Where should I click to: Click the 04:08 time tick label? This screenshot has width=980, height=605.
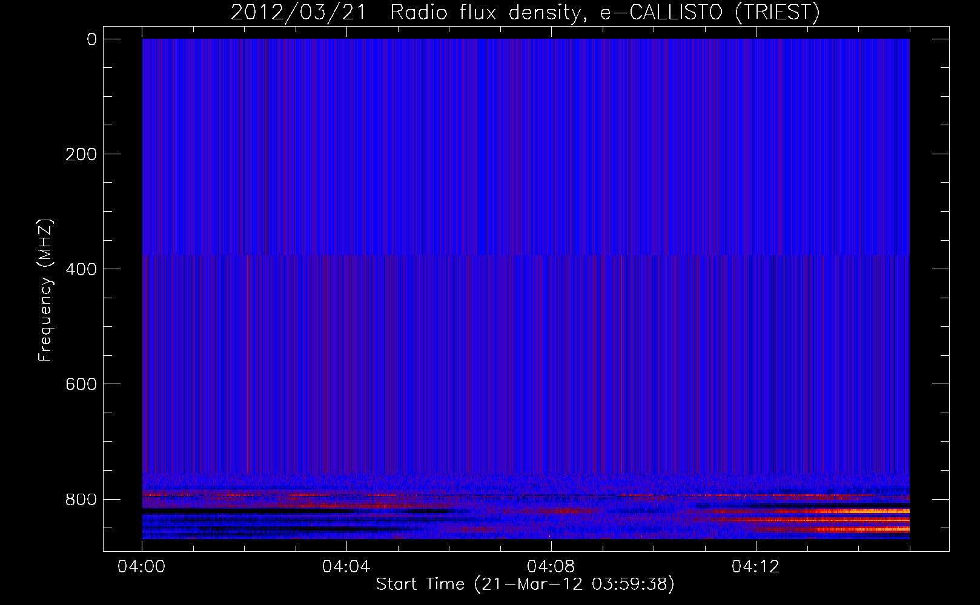pyautogui.click(x=551, y=567)
